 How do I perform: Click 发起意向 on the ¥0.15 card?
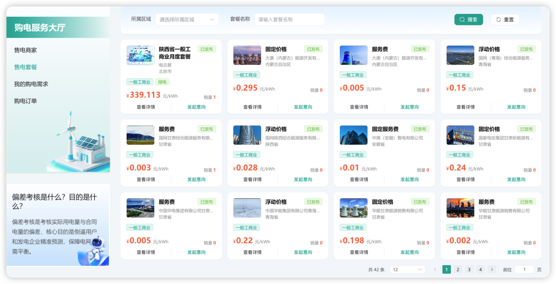tap(516, 107)
